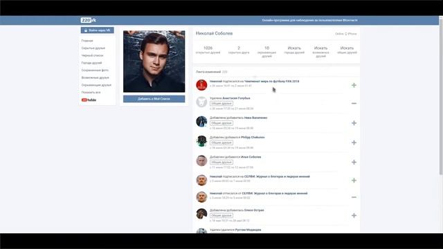
Task: Click plus icon on Николай подписался СЕЛФИ row
Action: pyautogui.click(x=354, y=181)
